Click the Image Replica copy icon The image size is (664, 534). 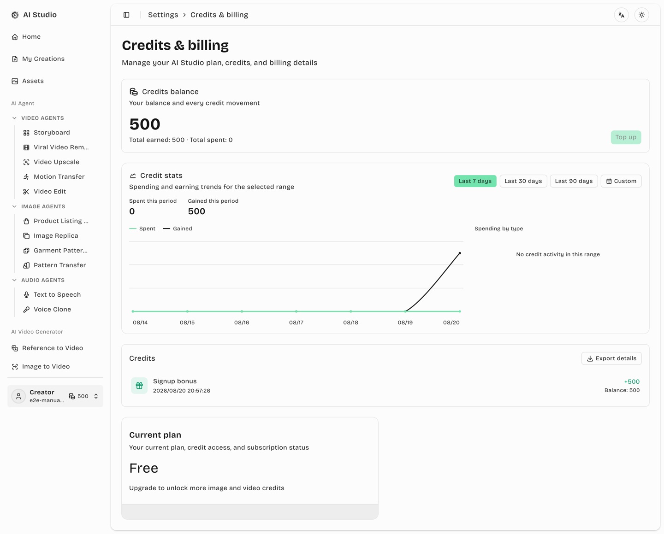point(26,236)
